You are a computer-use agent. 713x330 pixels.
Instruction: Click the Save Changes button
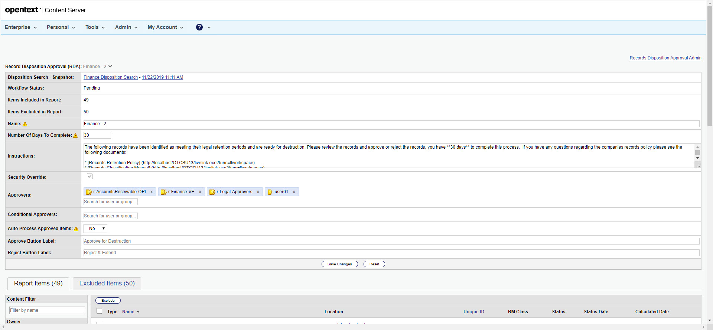[x=340, y=264]
